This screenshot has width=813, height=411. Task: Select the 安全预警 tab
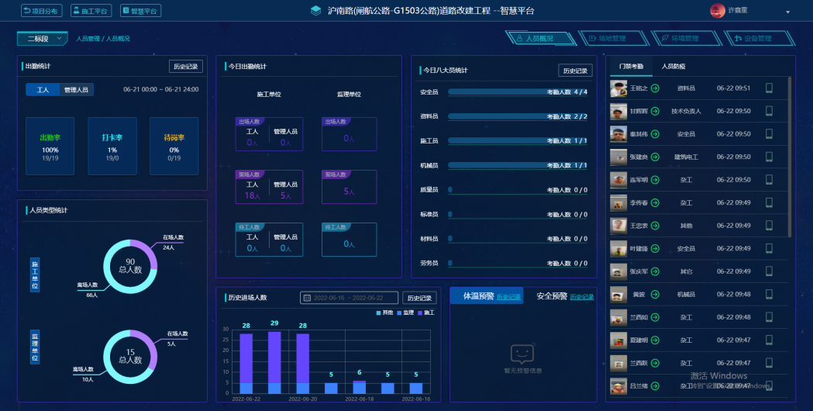(x=552, y=295)
